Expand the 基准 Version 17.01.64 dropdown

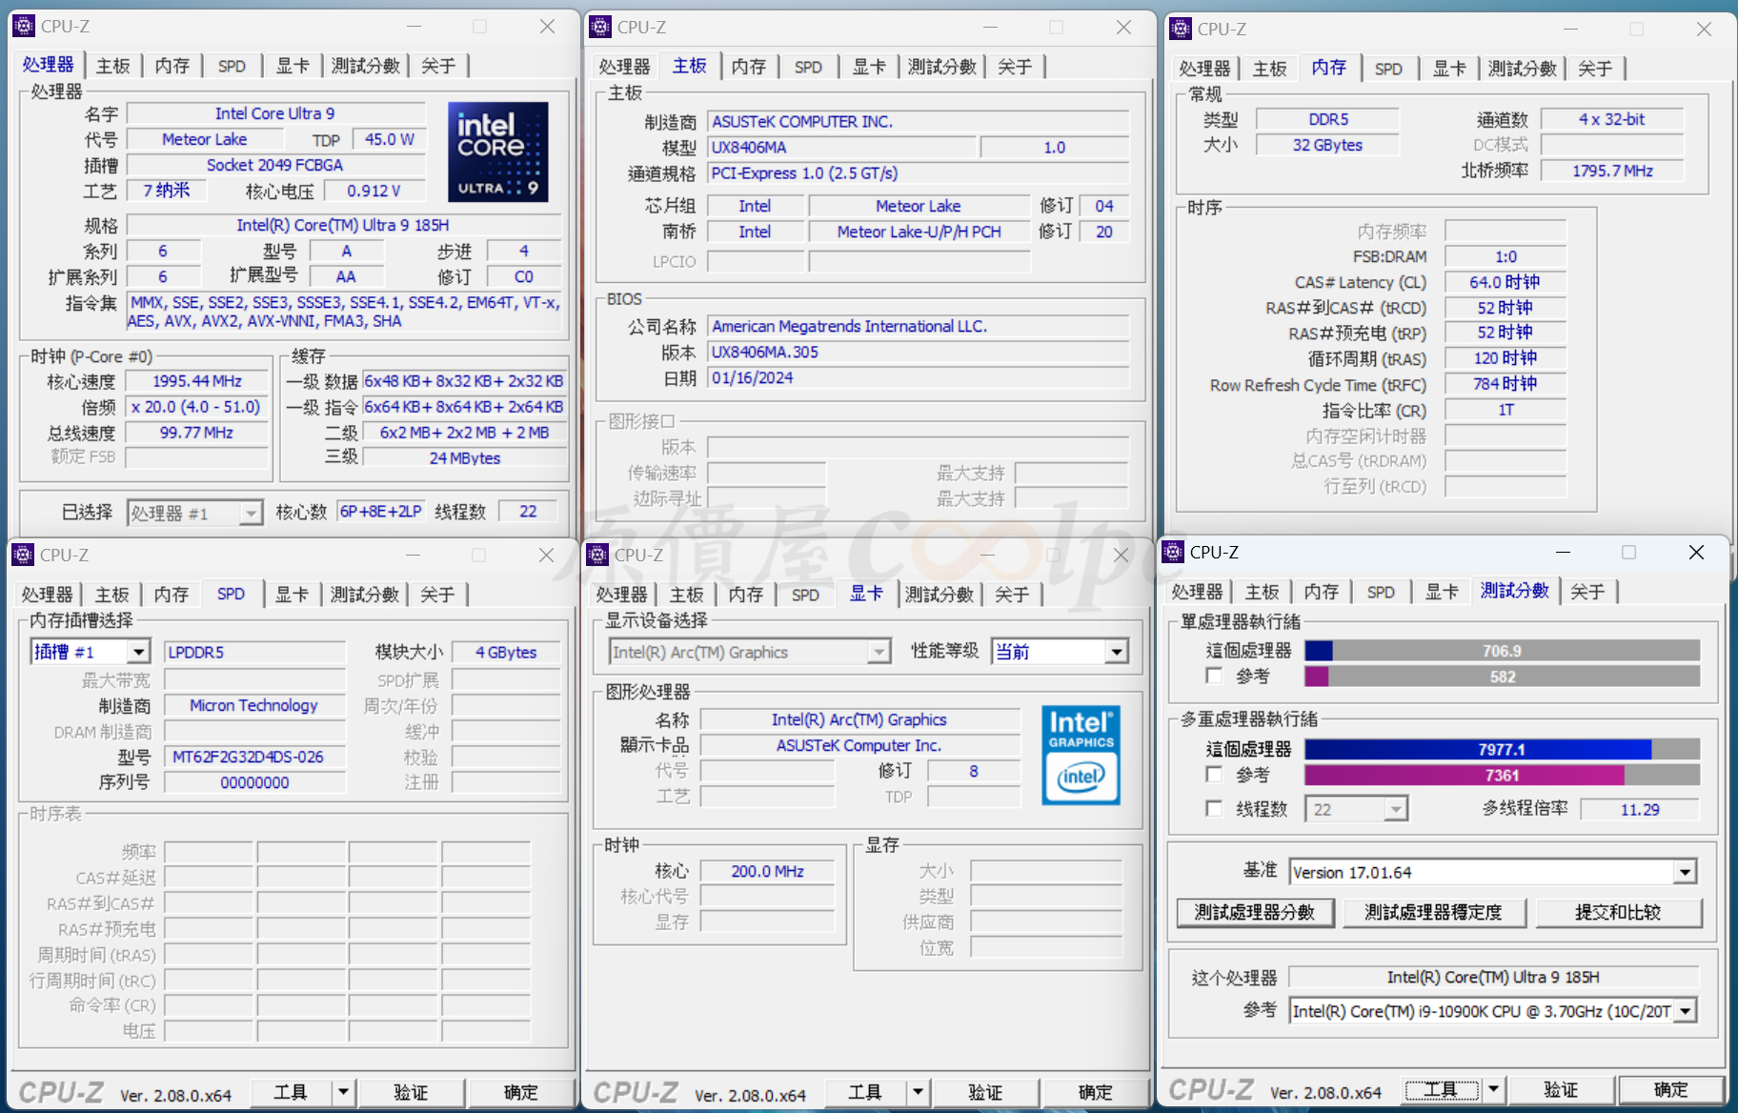coord(1685,873)
